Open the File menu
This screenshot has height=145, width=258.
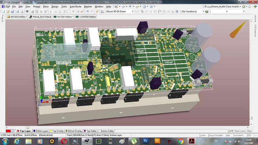(14, 7)
